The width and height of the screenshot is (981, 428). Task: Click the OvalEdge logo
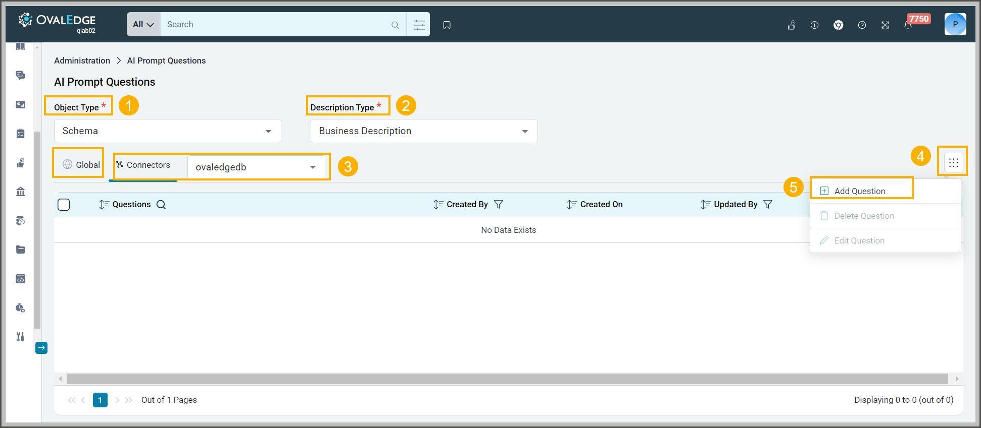coord(57,23)
